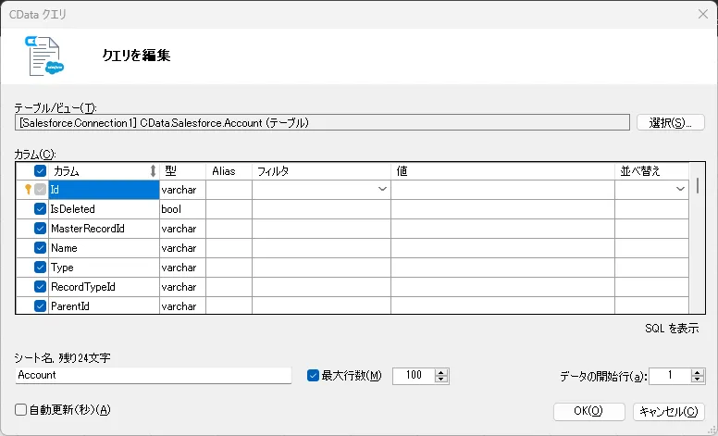718x436 pixels.
Task: Increase the 最大行数 value with up arrow
Action: pos(441,371)
